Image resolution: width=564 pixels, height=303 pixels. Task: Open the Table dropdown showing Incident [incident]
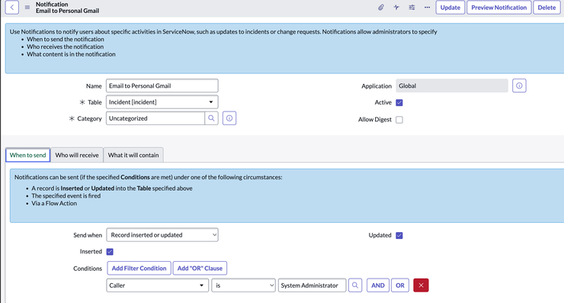(162, 102)
